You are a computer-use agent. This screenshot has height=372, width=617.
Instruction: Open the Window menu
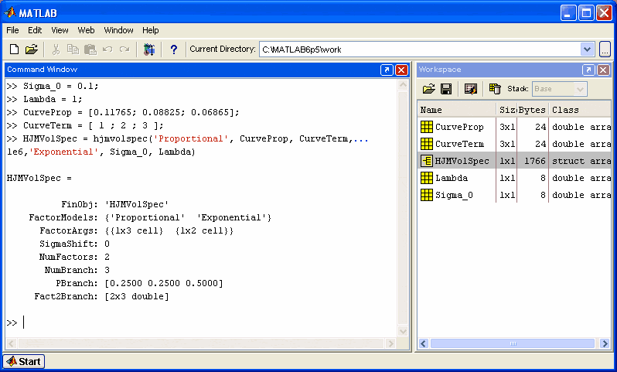[x=118, y=30]
